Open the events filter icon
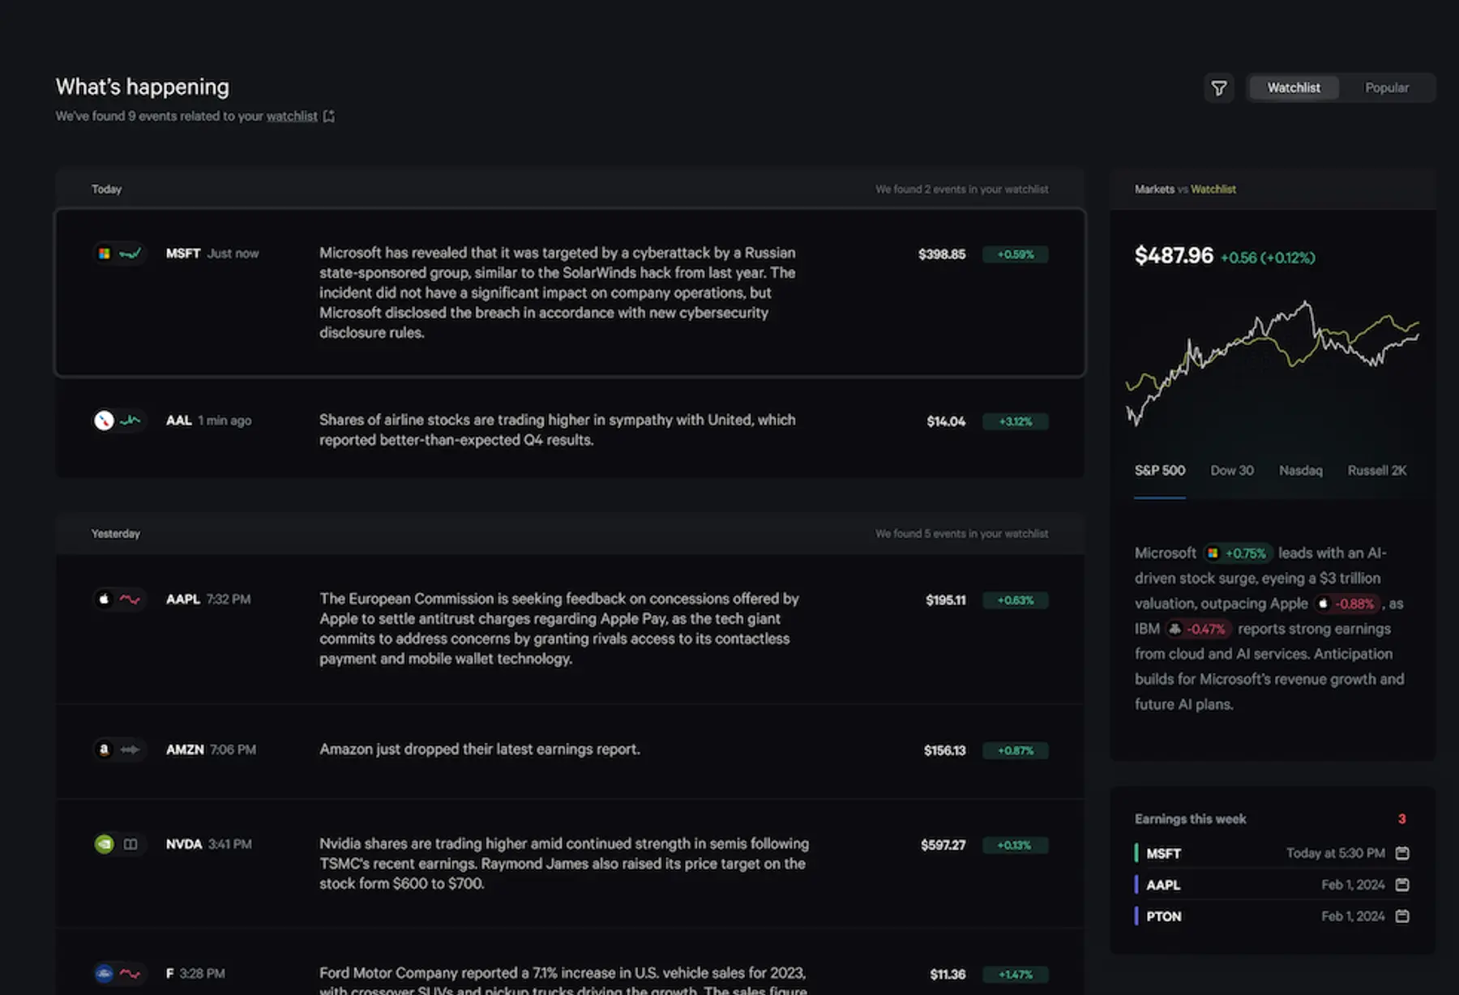Image resolution: width=1459 pixels, height=995 pixels. pyautogui.click(x=1218, y=88)
